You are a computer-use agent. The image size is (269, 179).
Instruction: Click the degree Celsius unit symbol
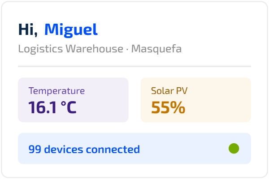point(69,107)
